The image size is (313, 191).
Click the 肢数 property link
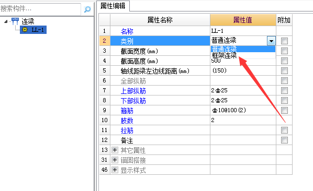(x=127, y=121)
